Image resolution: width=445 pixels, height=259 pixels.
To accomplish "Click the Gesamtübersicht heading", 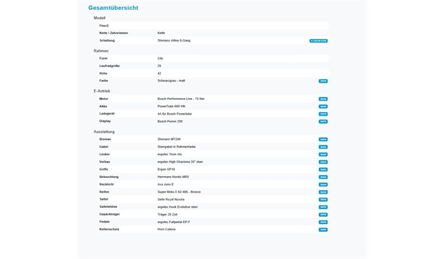I will (x=113, y=9).
